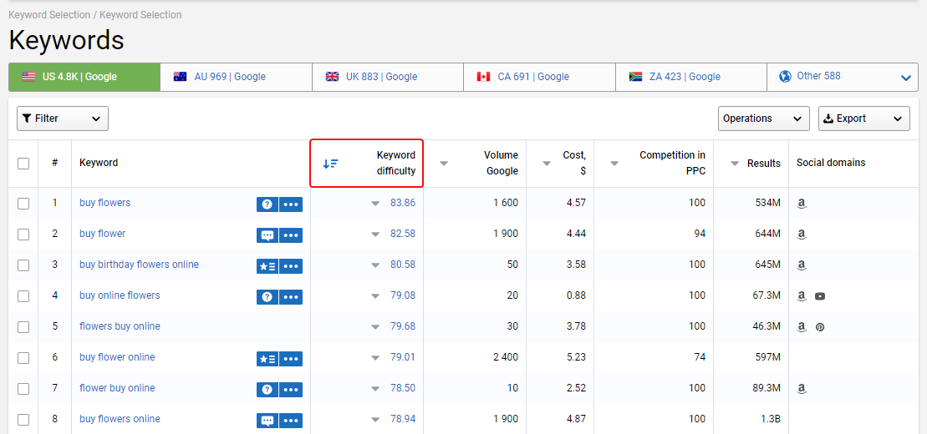927x434 pixels.
Task: Click the 82.58 difficulty value link
Action: pyautogui.click(x=403, y=233)
